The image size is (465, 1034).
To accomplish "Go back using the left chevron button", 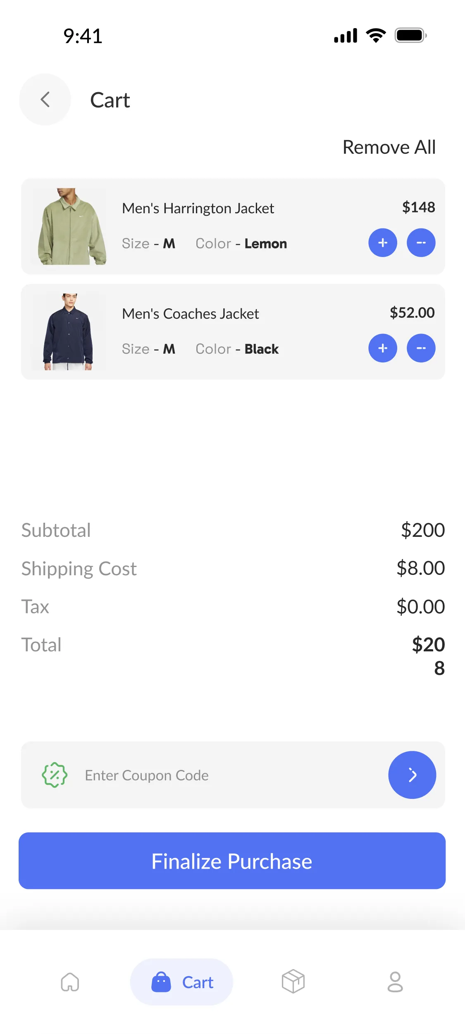I will pyautogui.click(x=45, y=100).
